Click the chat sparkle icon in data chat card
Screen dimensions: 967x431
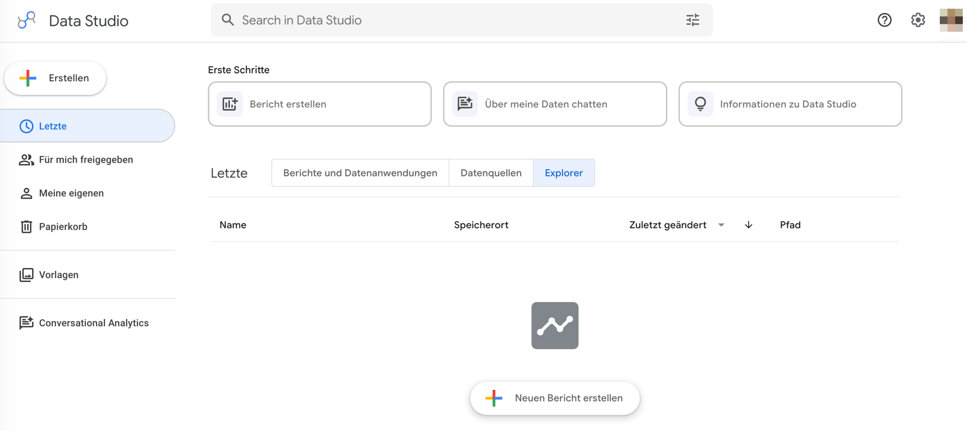coord(465,104)
